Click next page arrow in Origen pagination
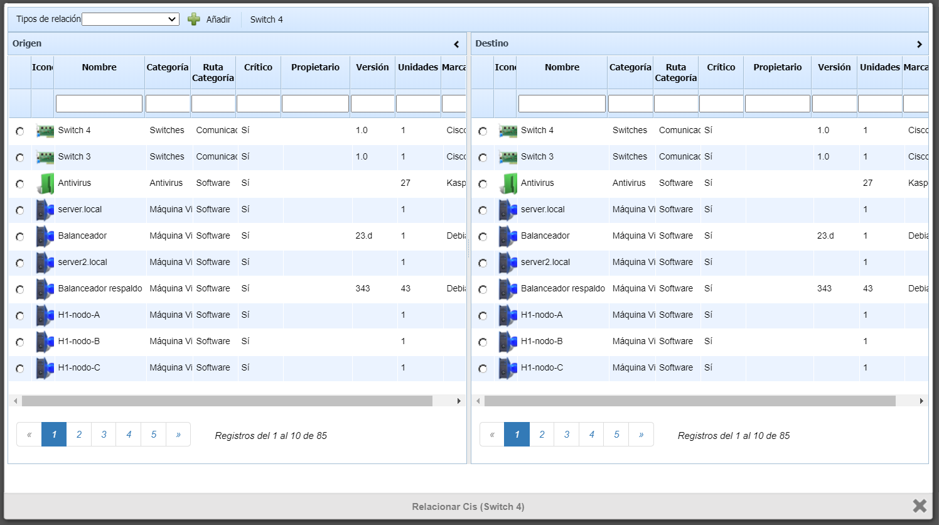 178,435
